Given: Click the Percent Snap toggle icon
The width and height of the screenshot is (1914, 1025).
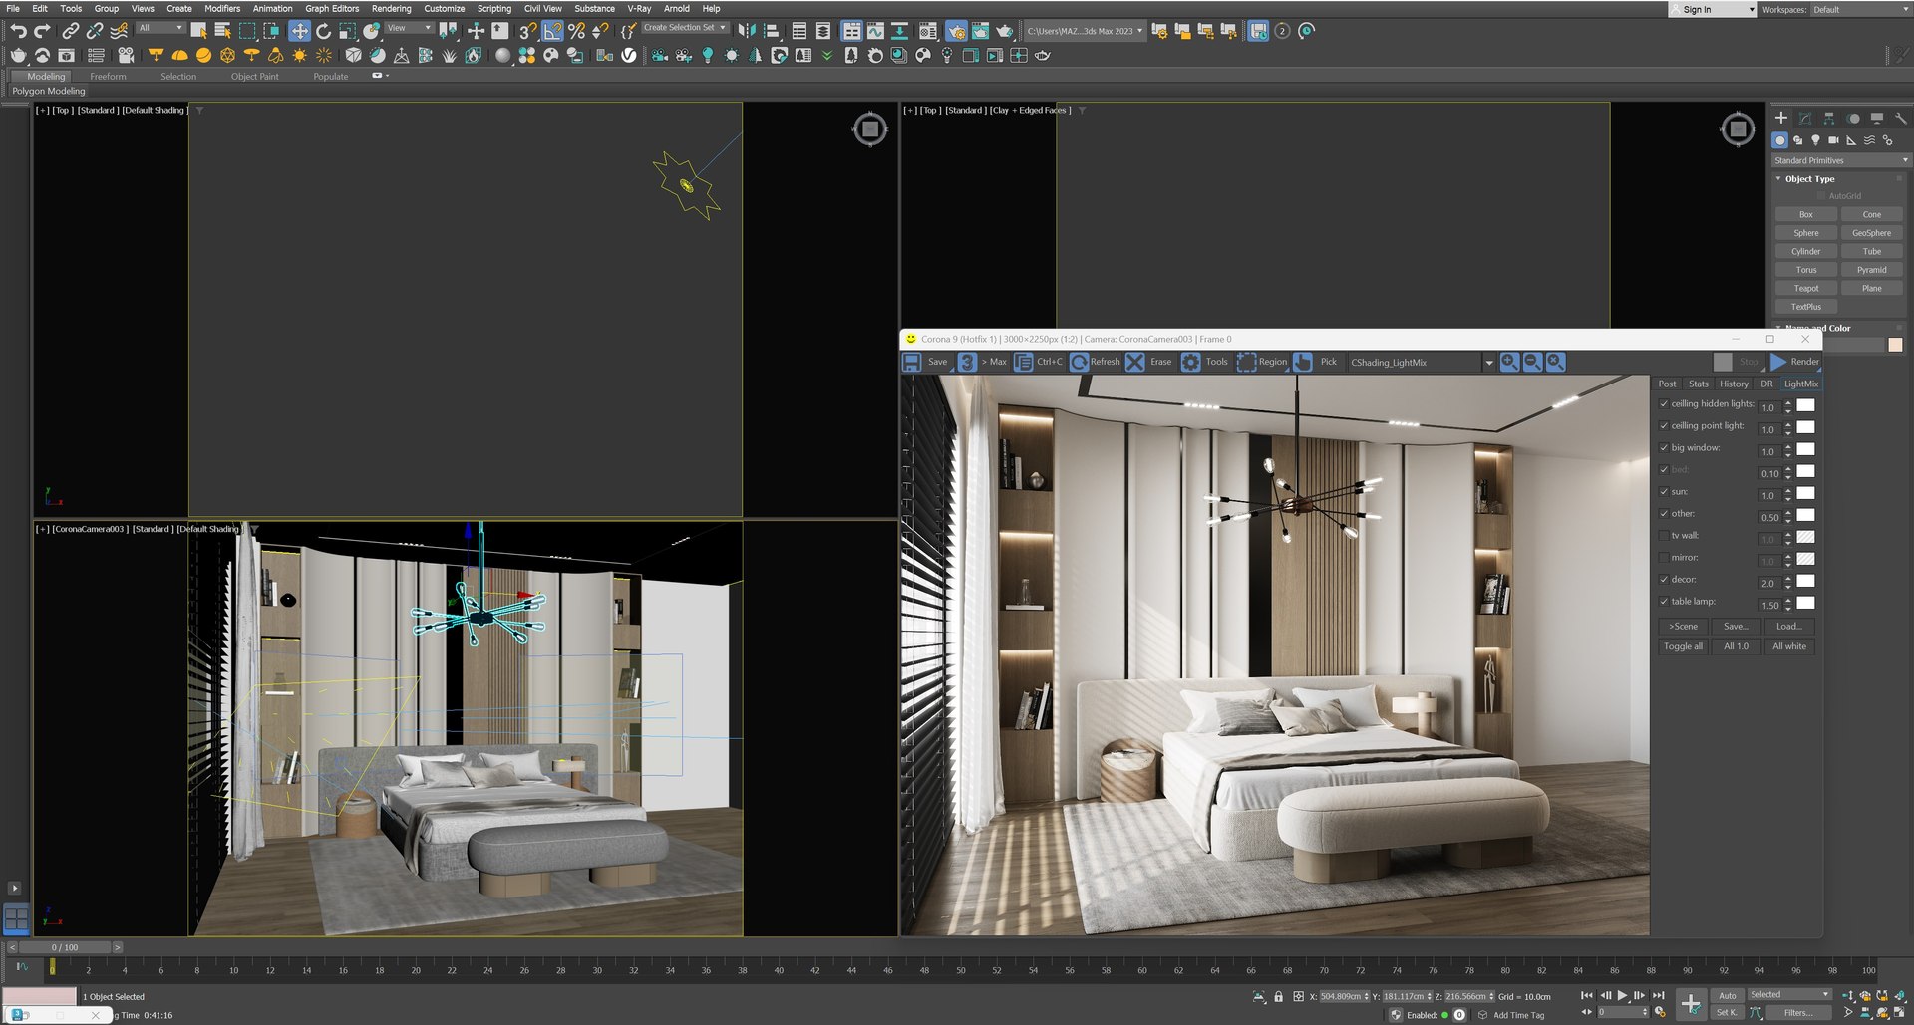Looking at the screenshot, I should [576, 31].
